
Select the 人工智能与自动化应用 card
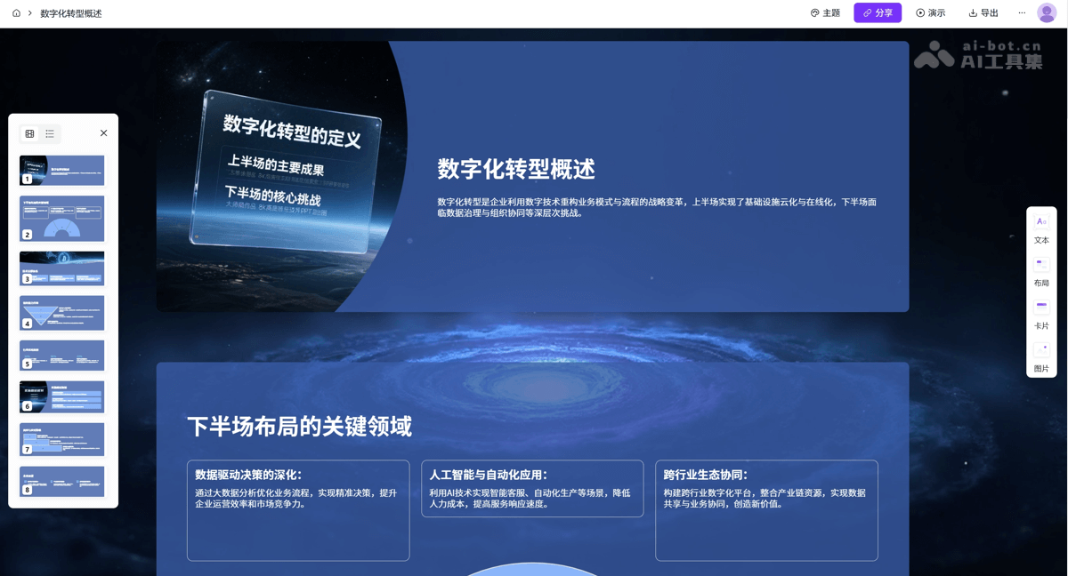(x=532, y=488)
